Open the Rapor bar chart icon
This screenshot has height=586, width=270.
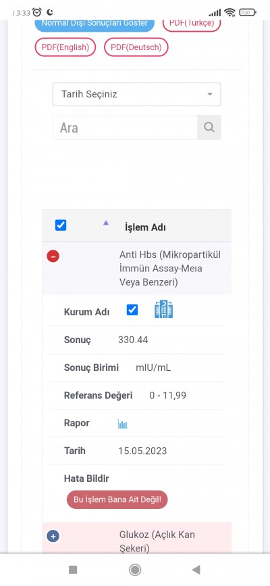(x=123, y=424)
